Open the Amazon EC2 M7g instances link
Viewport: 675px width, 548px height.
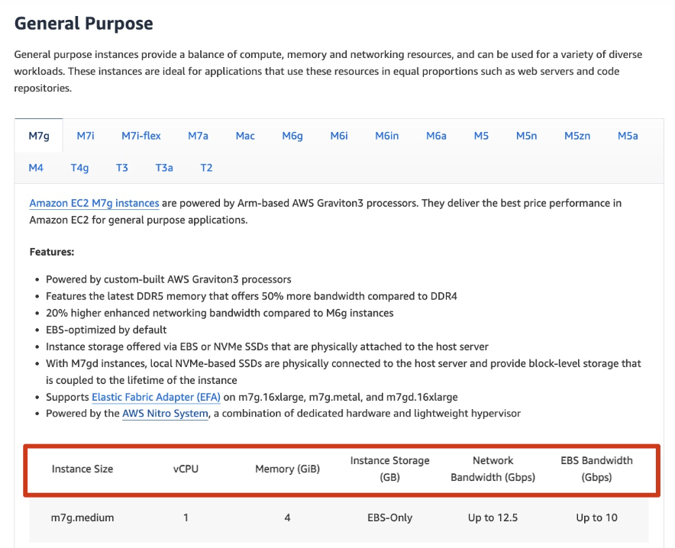(x=94, y=203)
